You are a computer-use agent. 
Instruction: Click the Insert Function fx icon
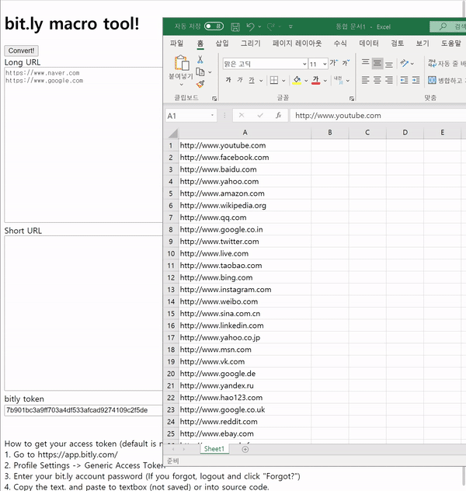(x=279, y=116)
